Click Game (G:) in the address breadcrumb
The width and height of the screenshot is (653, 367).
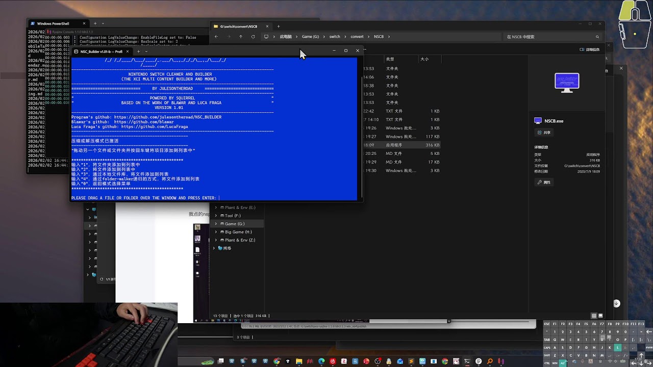pos(310,37)
